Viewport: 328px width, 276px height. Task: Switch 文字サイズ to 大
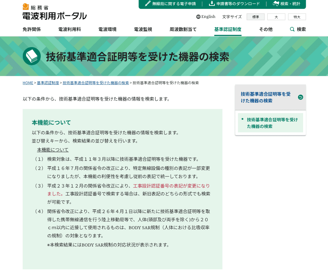[x=276, y=17]
